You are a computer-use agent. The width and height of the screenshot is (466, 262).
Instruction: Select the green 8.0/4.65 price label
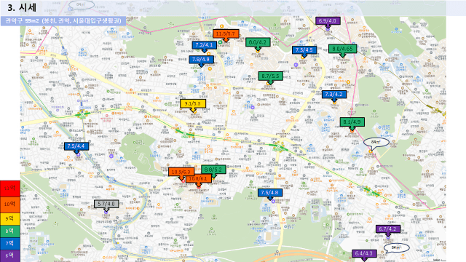point(342,49)
